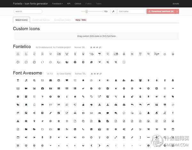
Task: Select the download tray icon
Action: (x=100, y=105)
